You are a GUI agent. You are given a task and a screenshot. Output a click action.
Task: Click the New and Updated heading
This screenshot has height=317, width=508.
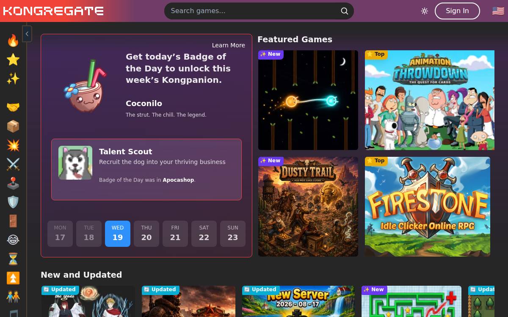click(81, 275)
